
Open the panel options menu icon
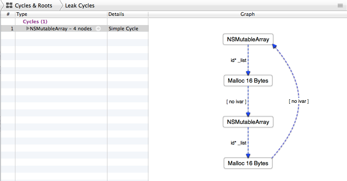click(340, 6)
